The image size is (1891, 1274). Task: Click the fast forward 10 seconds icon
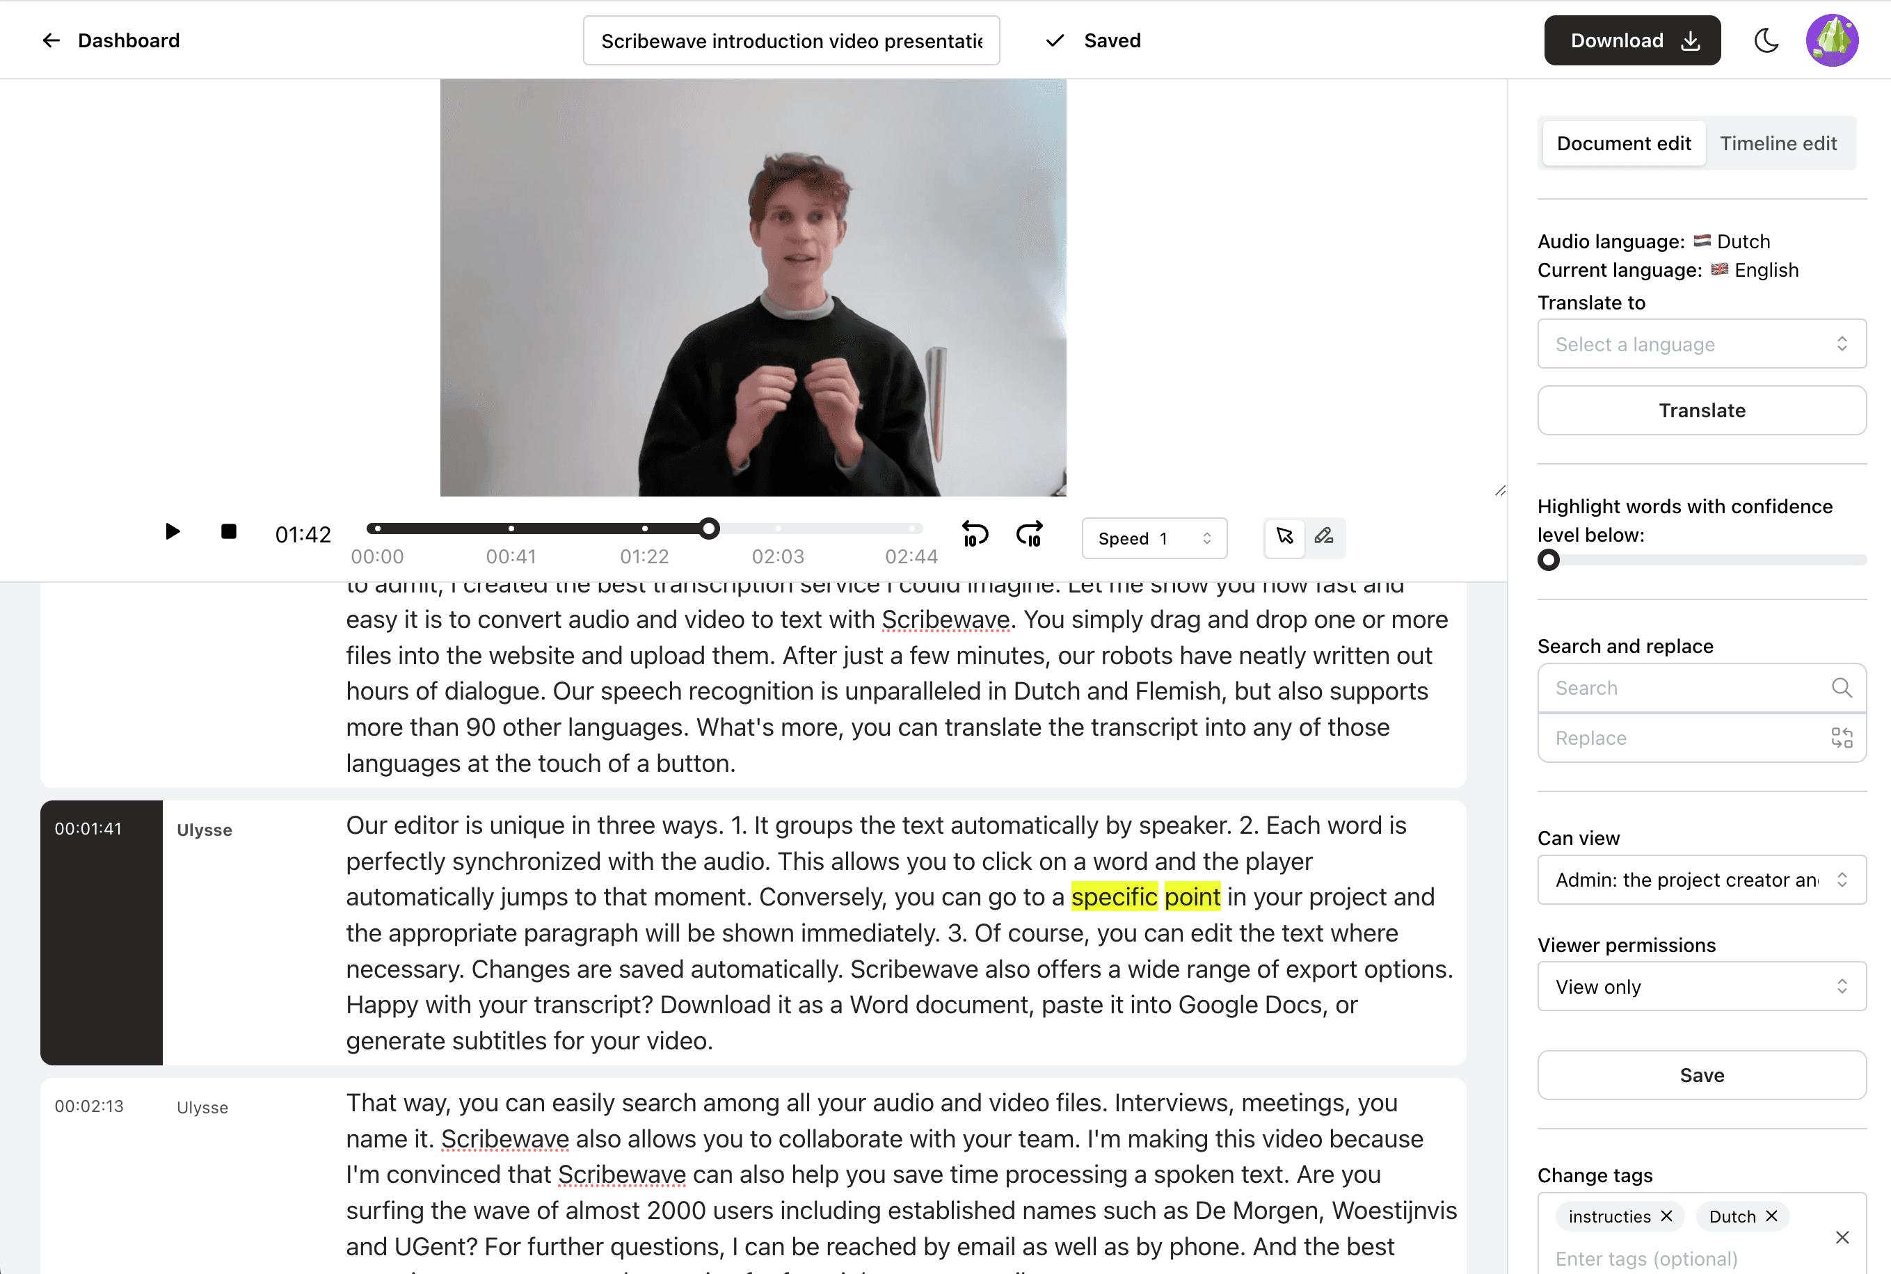click(x=1031, y=536)
